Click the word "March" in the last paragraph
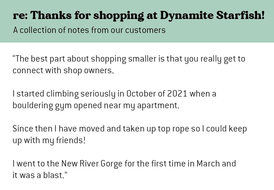This screenshot has height=190, width=274. 208,164
